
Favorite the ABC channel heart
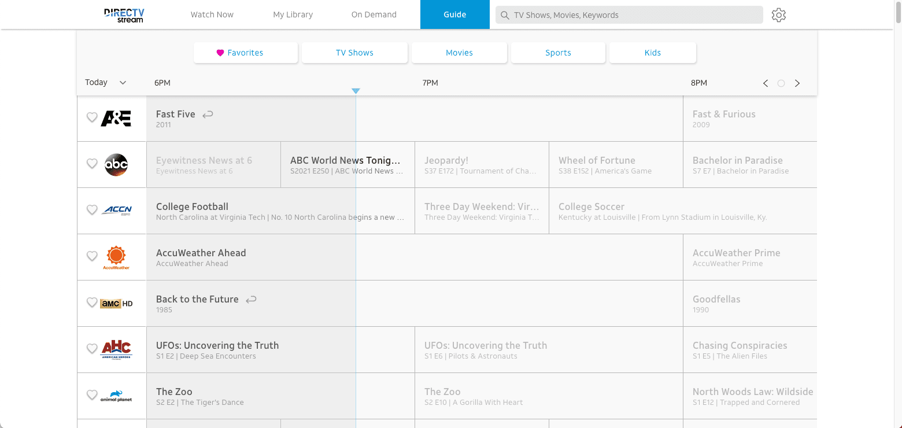tap(92, 164)
